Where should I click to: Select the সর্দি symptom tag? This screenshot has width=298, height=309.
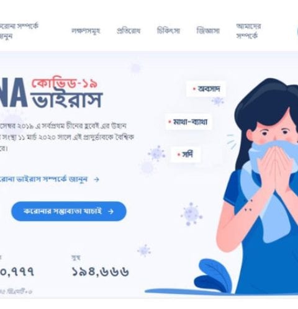coord(186,154)
